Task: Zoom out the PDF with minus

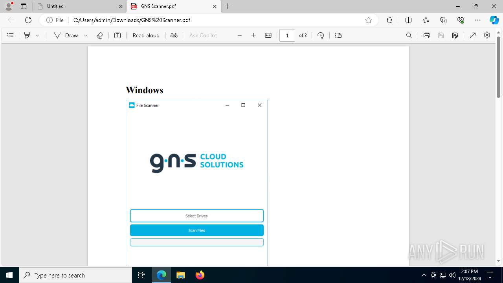Action: pos(240,35)
